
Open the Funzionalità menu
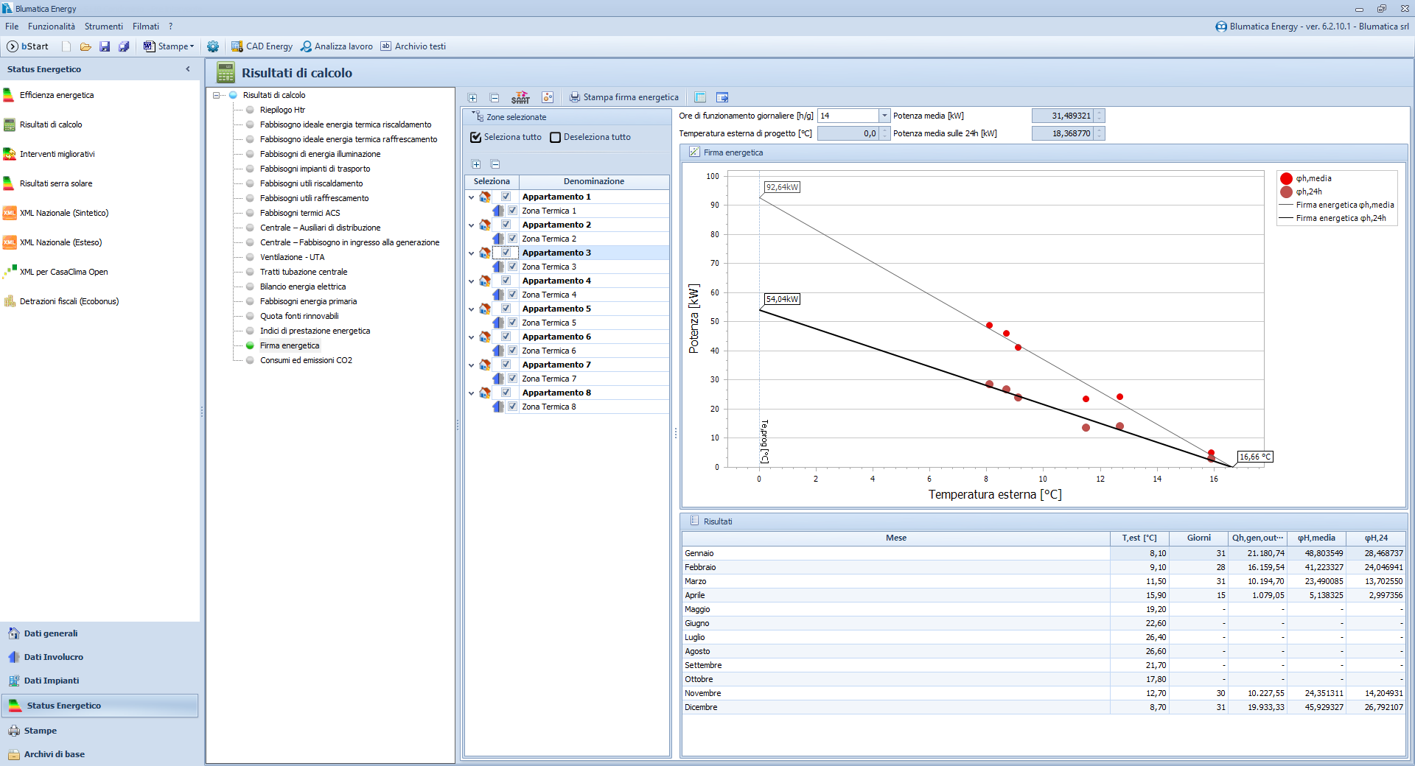tap(52, 27)
